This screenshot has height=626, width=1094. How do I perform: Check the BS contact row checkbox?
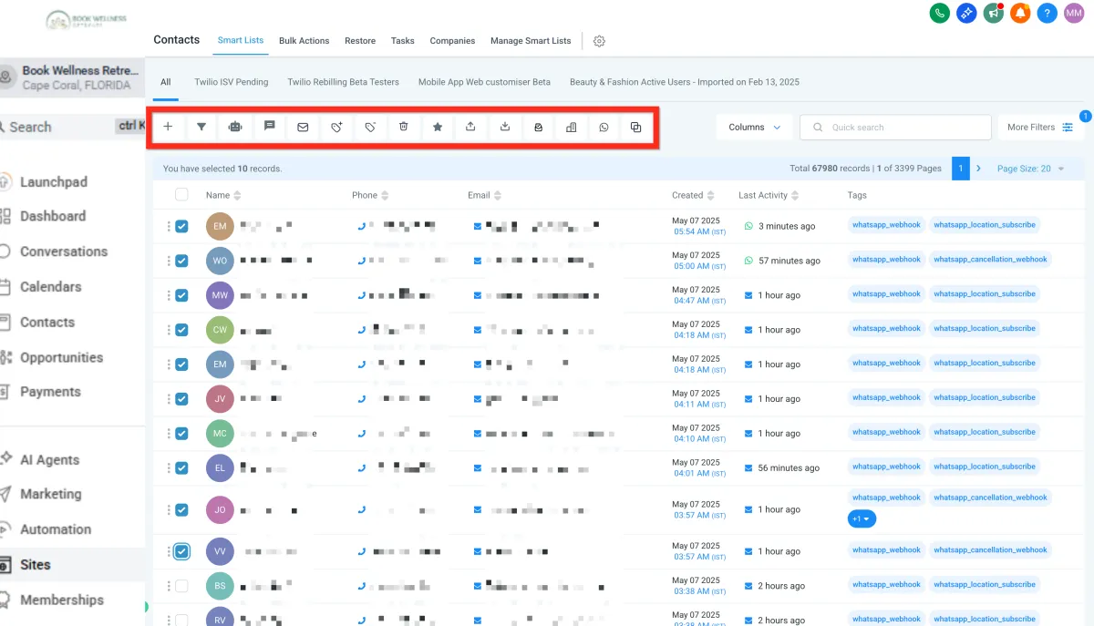181,586
